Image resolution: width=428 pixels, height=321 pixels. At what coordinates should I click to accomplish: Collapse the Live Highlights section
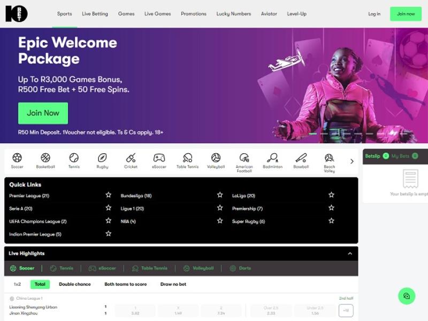[350, 254]
